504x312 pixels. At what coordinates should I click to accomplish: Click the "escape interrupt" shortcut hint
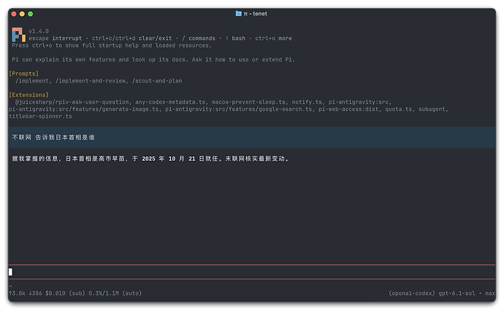56,38
